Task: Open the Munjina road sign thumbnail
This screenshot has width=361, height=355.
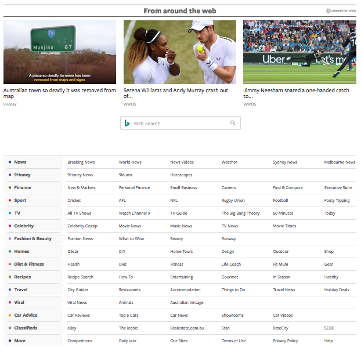Action: [60, 52]
